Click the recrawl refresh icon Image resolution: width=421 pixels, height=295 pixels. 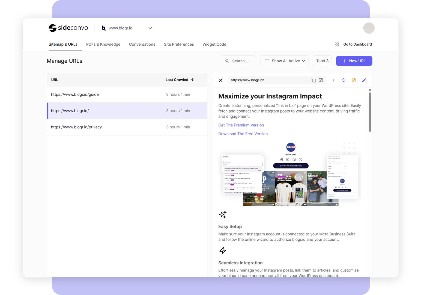(344, 80)
